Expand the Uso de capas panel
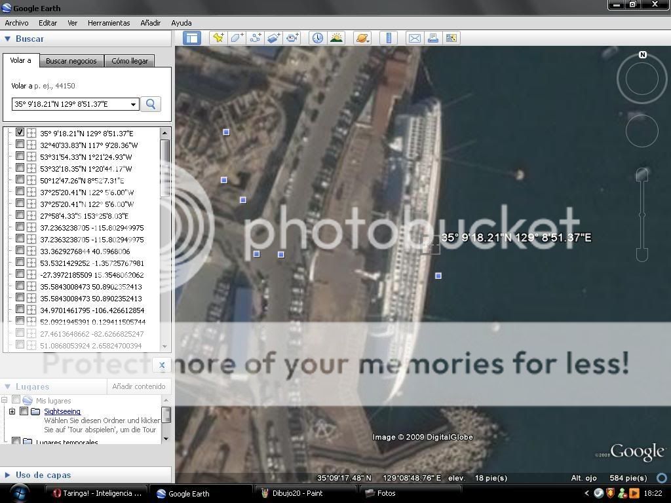Image resolution: width=671 pixels, height=503 pixels. [x=7, y=475]
